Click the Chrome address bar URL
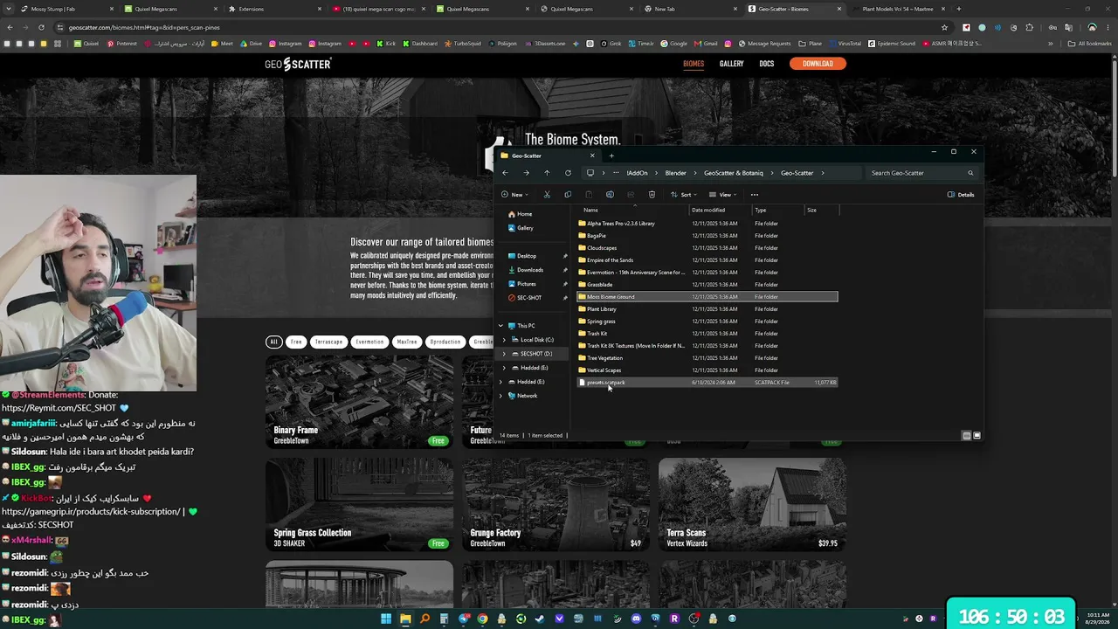 (144, 27)
